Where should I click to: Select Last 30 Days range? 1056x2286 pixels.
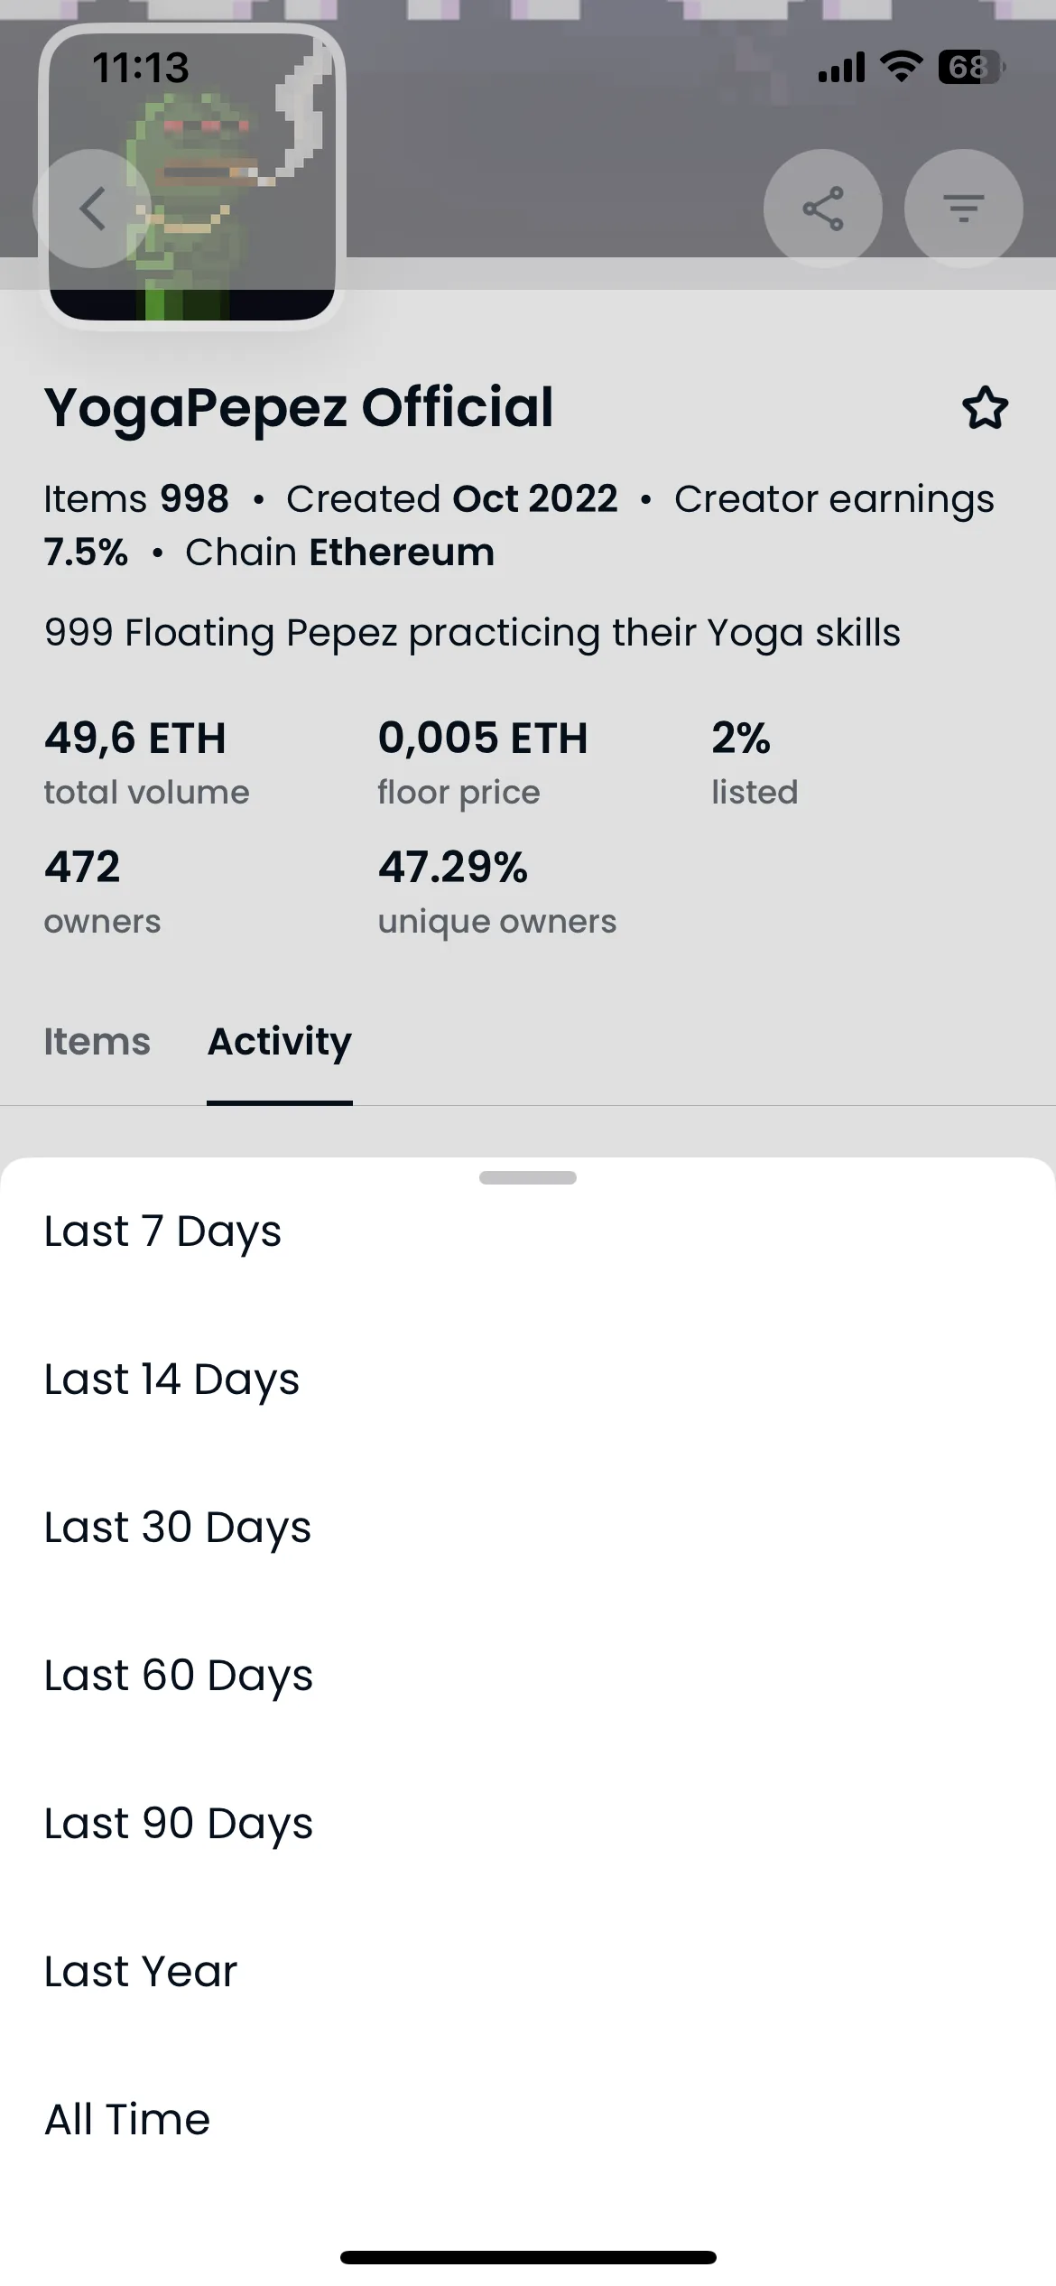[x=528, y=1529]
